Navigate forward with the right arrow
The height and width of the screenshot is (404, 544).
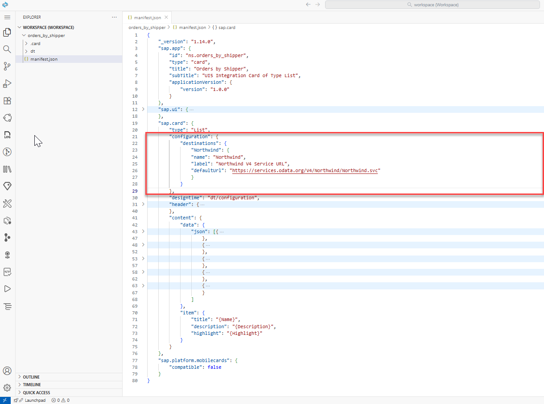317,4
